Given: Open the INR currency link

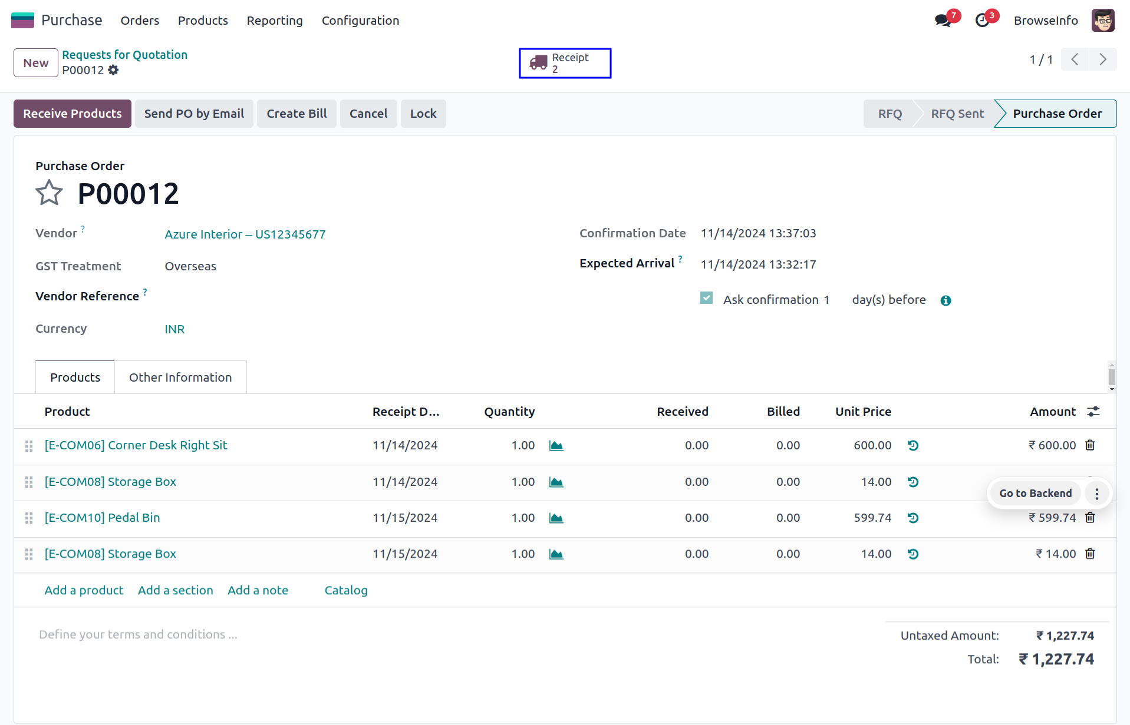Looking at the screenshot, I should click(174, 329).
